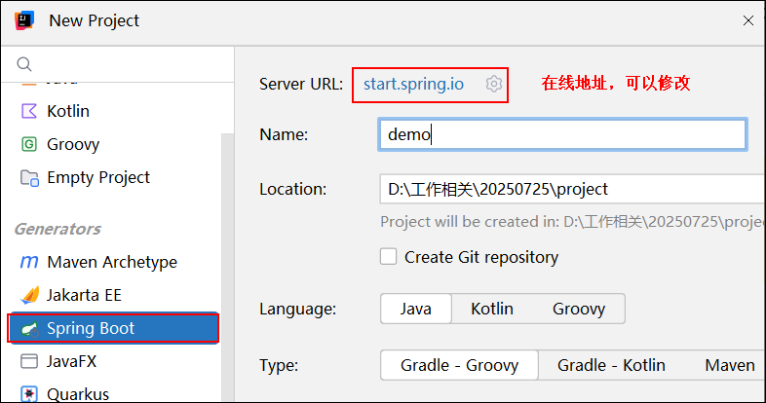This screenshot has height=403, width=766.
Task: Click the IntelliJ IDEA logo in title bar
Action: (24, 20)
